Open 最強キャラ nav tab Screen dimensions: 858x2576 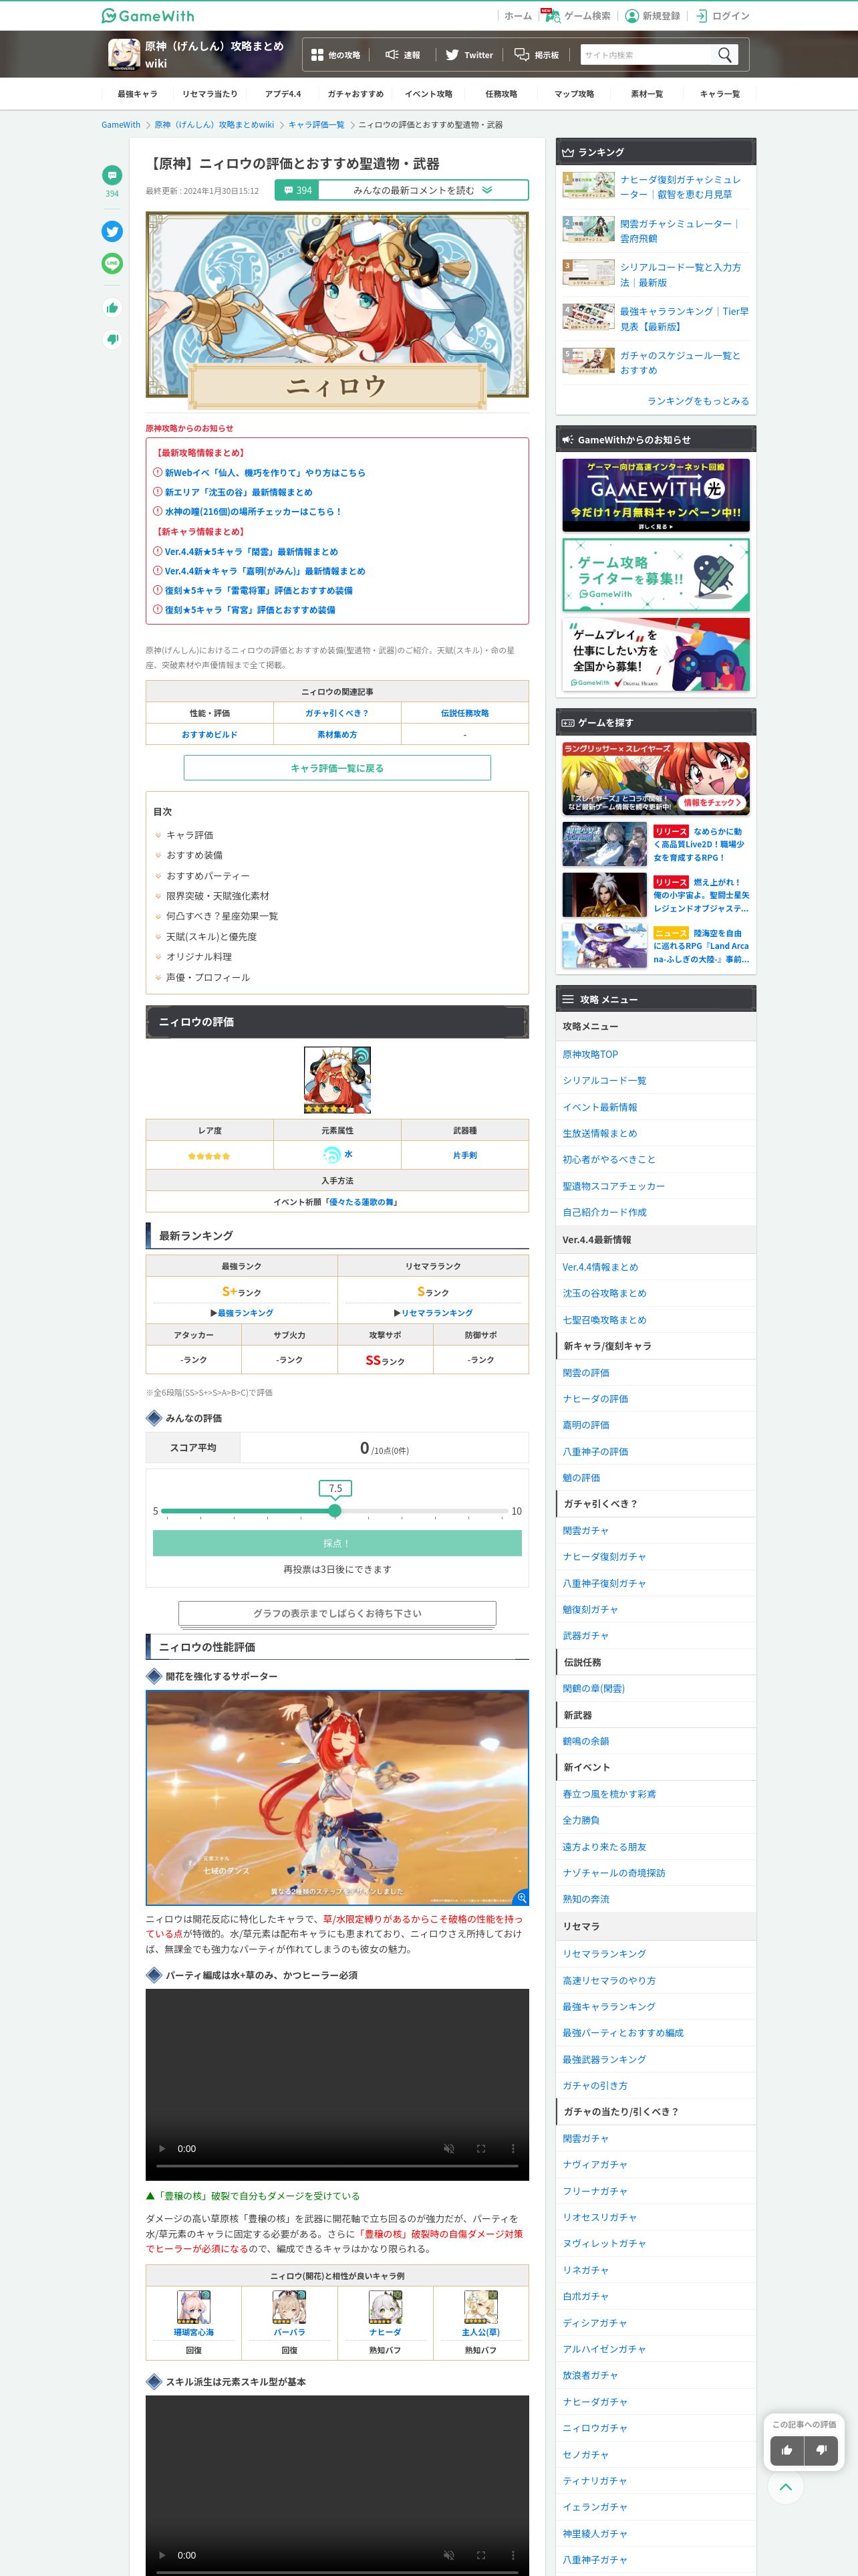[137, 94]
